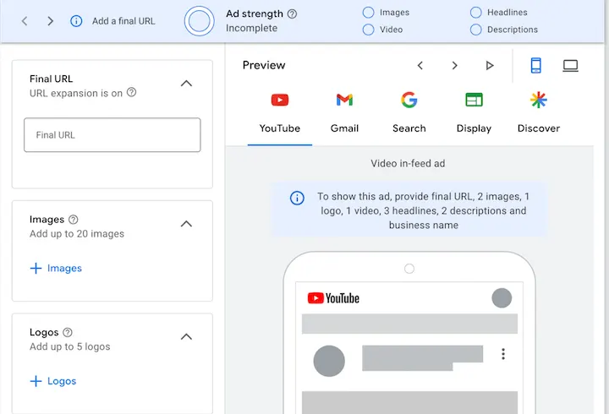Viewport: 609px width, 414px height.
Task: Switch to the Gmail preview tab
Action: click(344, 113)
